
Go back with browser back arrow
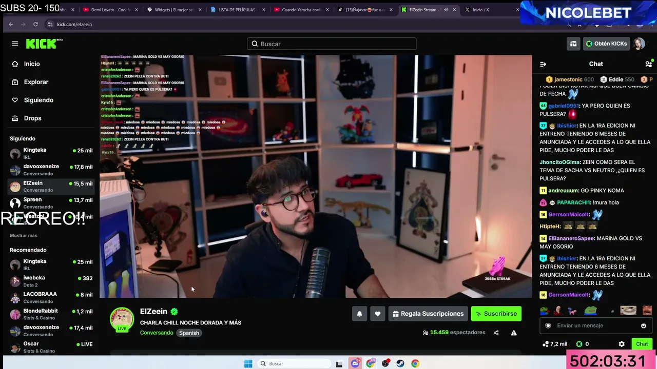(x=11, y=24)
